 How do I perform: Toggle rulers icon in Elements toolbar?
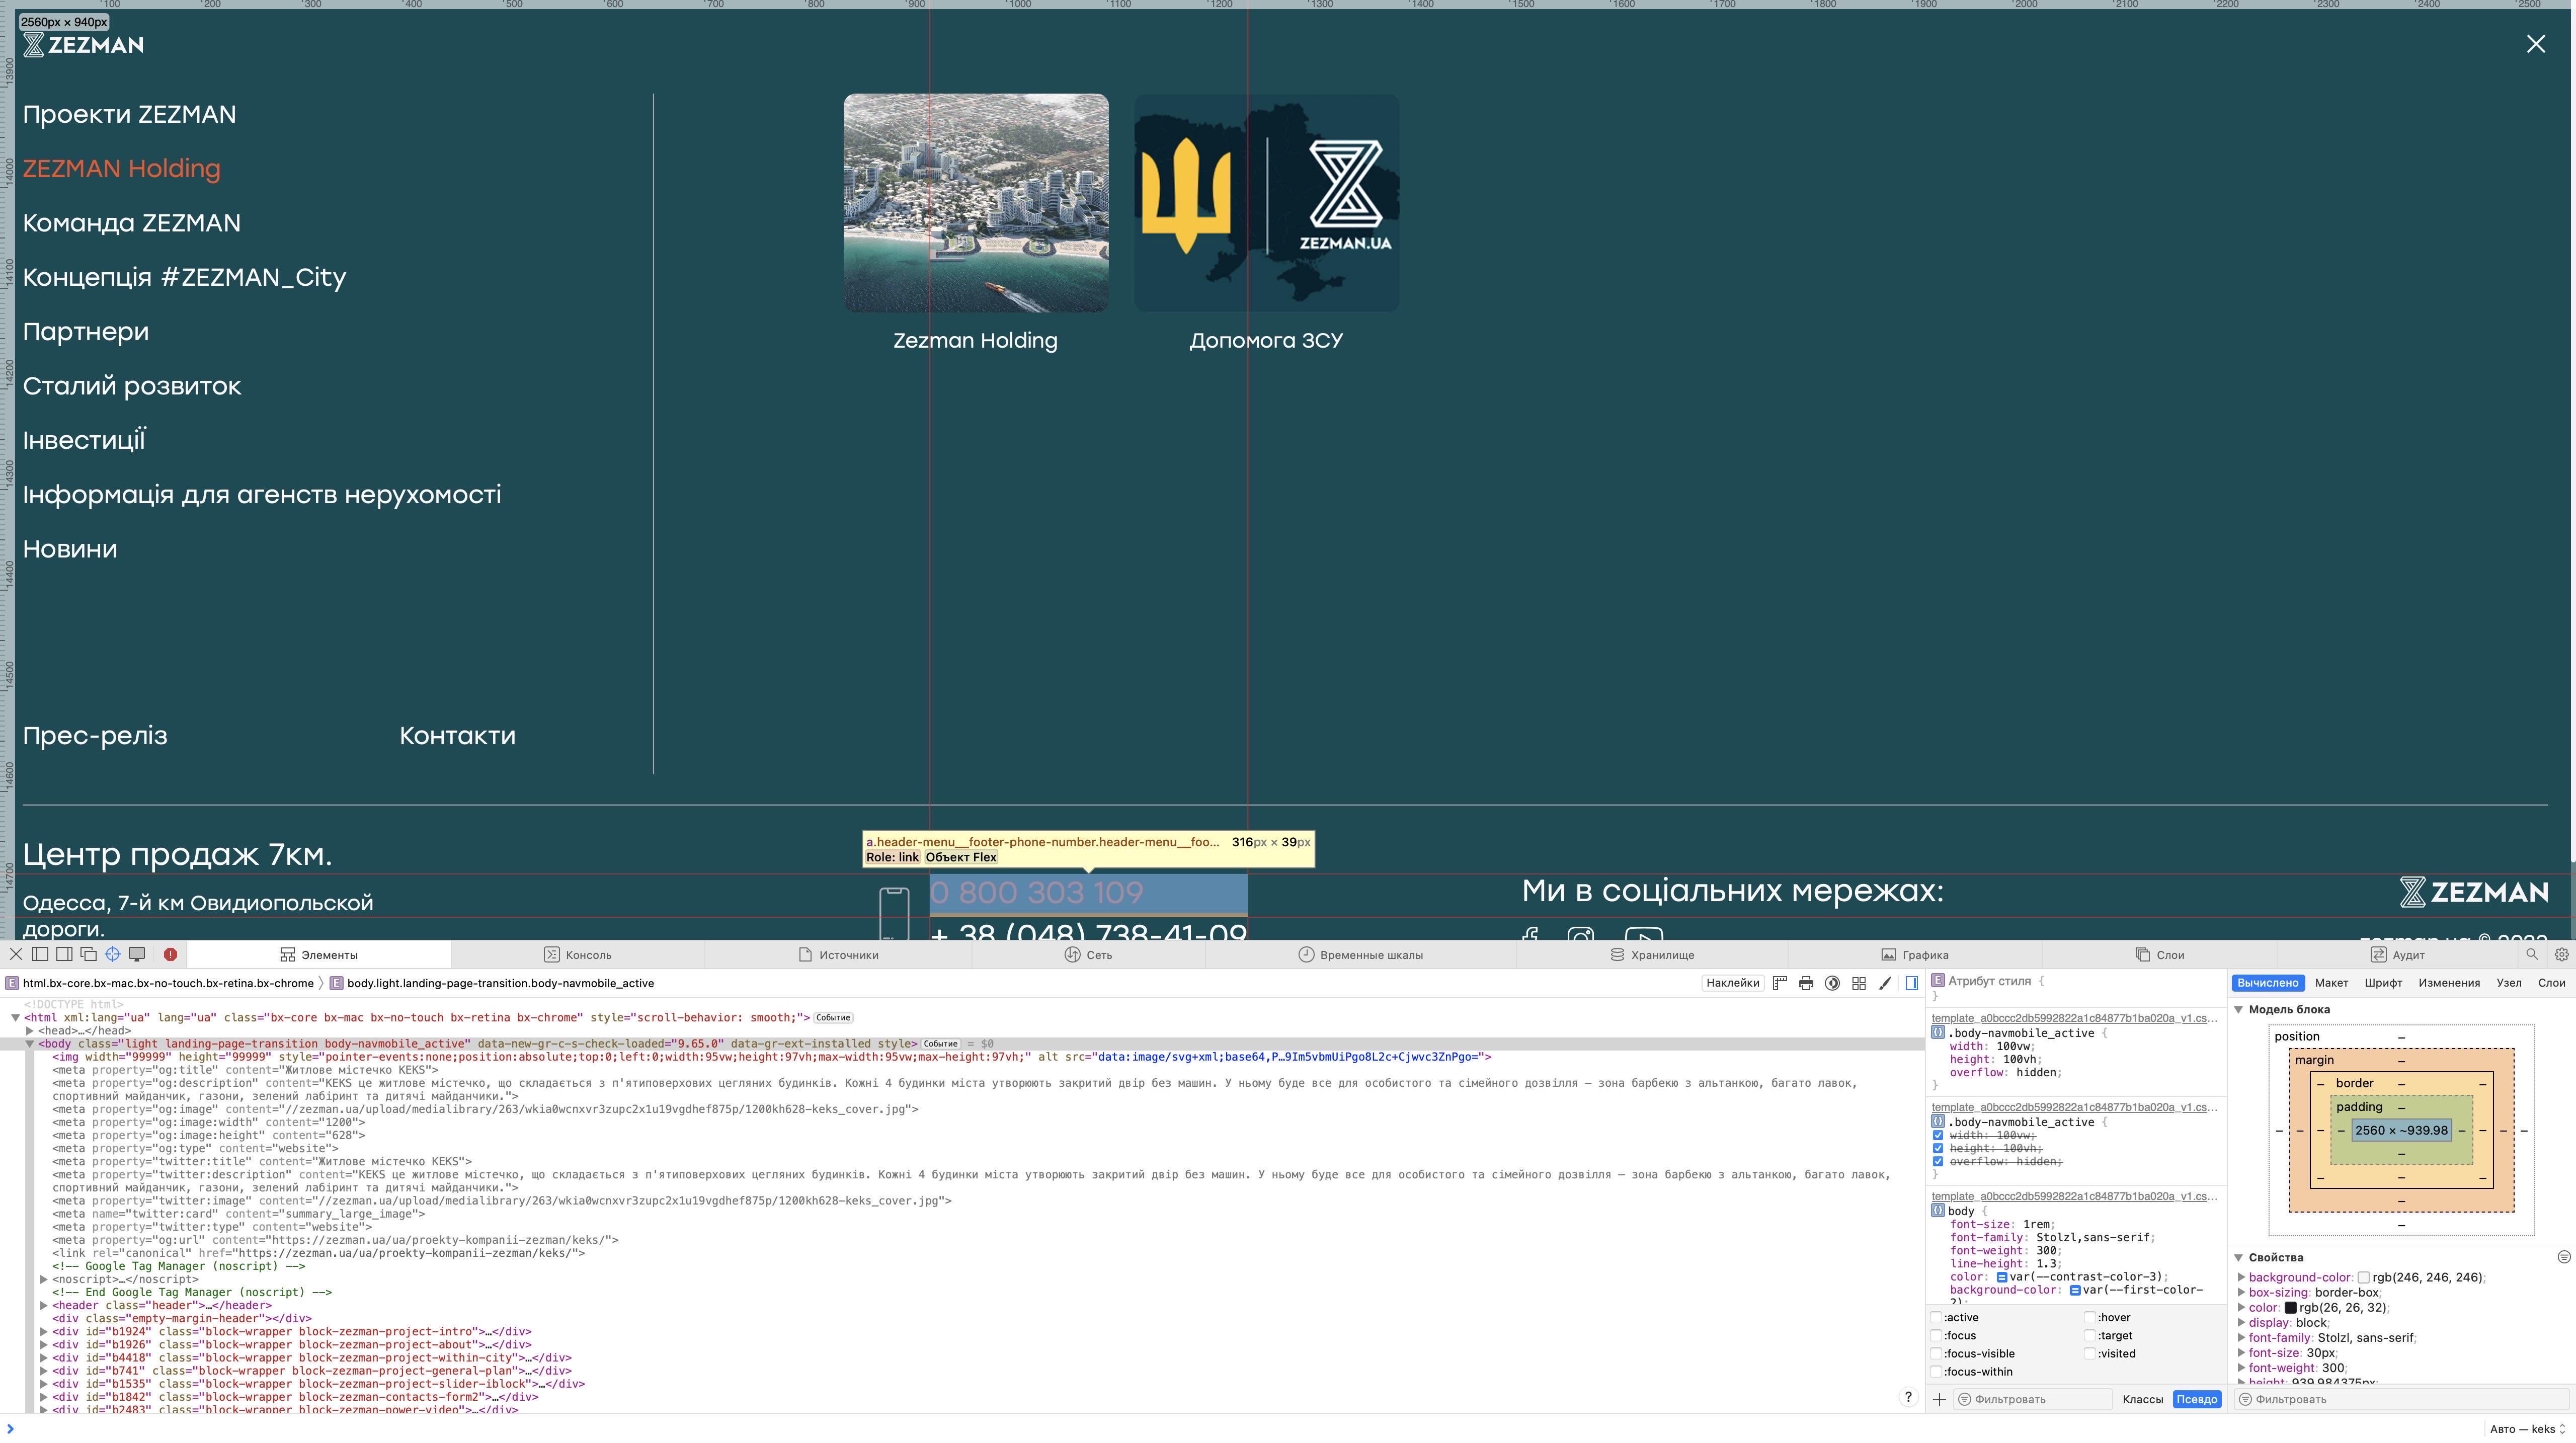coord(1780,983)
